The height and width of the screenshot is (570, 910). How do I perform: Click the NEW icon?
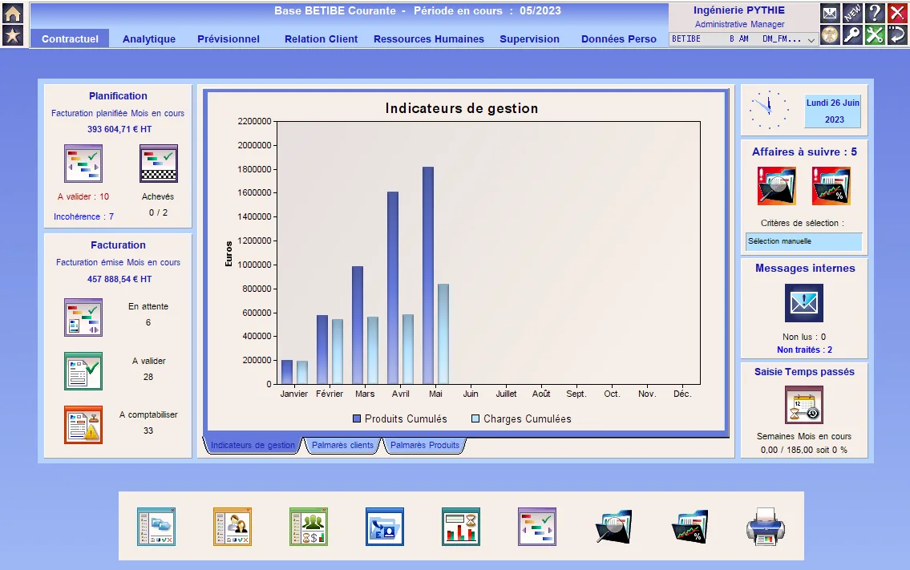click(x=852, y=13)
